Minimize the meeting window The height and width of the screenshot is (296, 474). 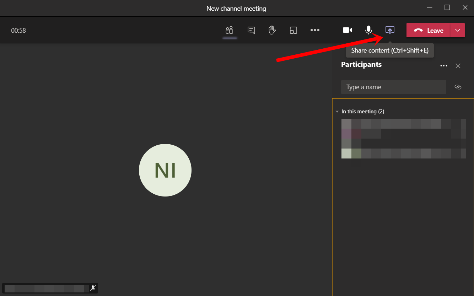point(430,7)
